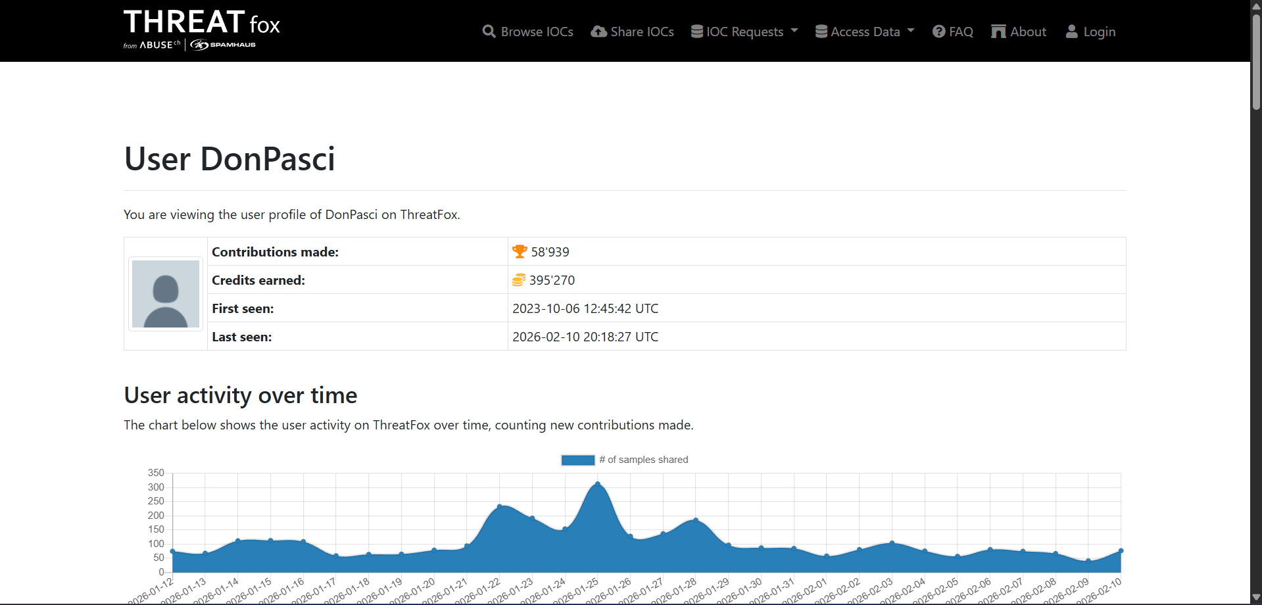Click the date 2023-10-06 12:45:42 UTC

coord(585,308)
